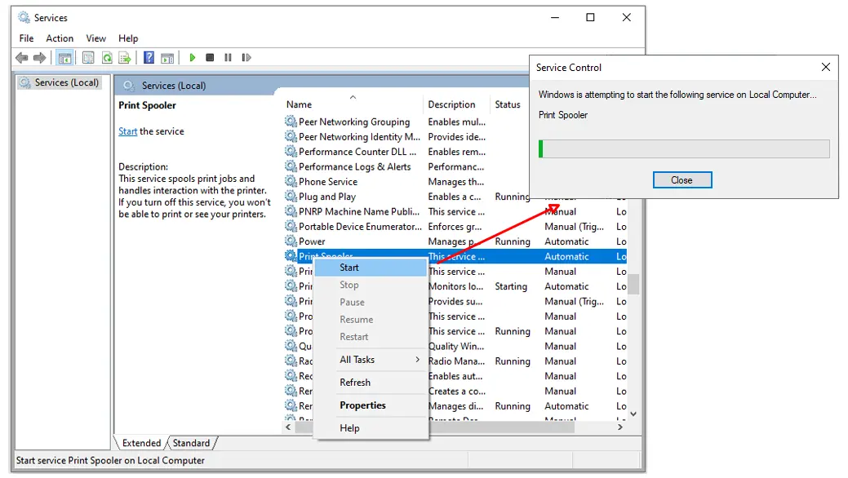Click the Export List toolbar icon
The height and width of the screenshot is (478, 848).
pyautogui.click(x=125, y=58)
